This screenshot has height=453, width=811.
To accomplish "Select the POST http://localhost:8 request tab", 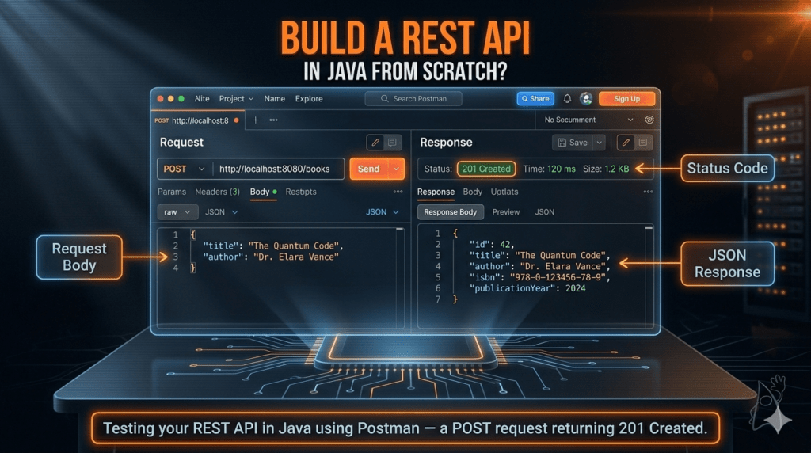I will tap(197, 120).
